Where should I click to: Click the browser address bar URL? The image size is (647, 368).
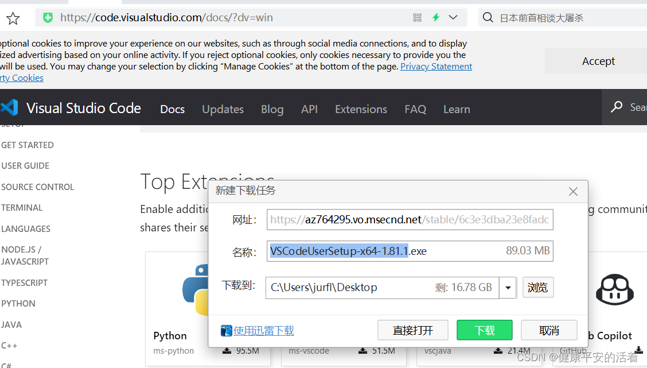(x=166, y=18)
